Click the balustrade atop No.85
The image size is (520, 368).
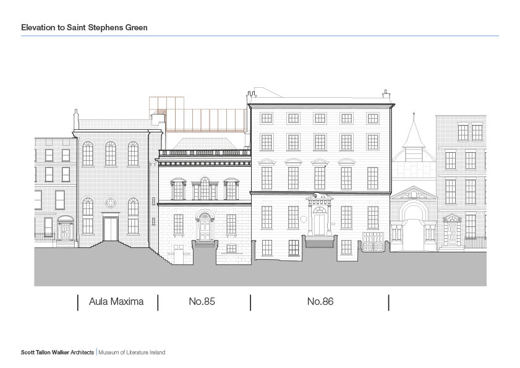[205, 153]
